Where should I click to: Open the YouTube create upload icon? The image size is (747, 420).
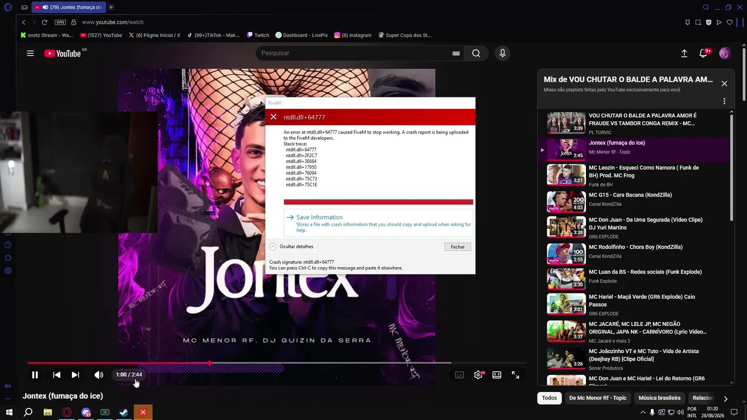click(685, 53)
